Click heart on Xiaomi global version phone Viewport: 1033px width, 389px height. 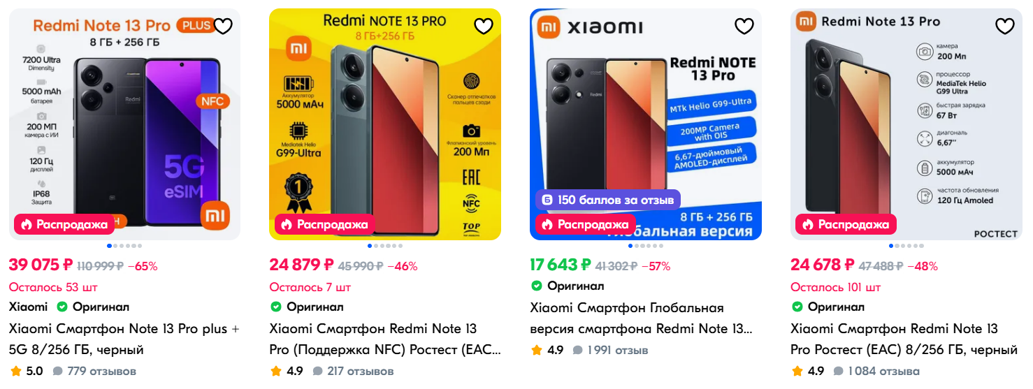click(744, 27)
